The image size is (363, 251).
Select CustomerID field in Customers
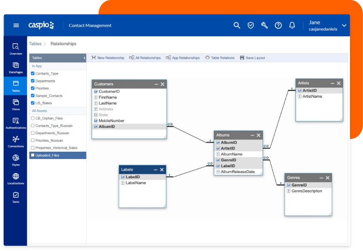[x=129, y=92]
